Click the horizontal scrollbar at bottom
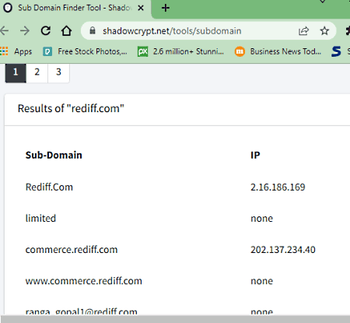350x323 pixels. pos(175,319)
